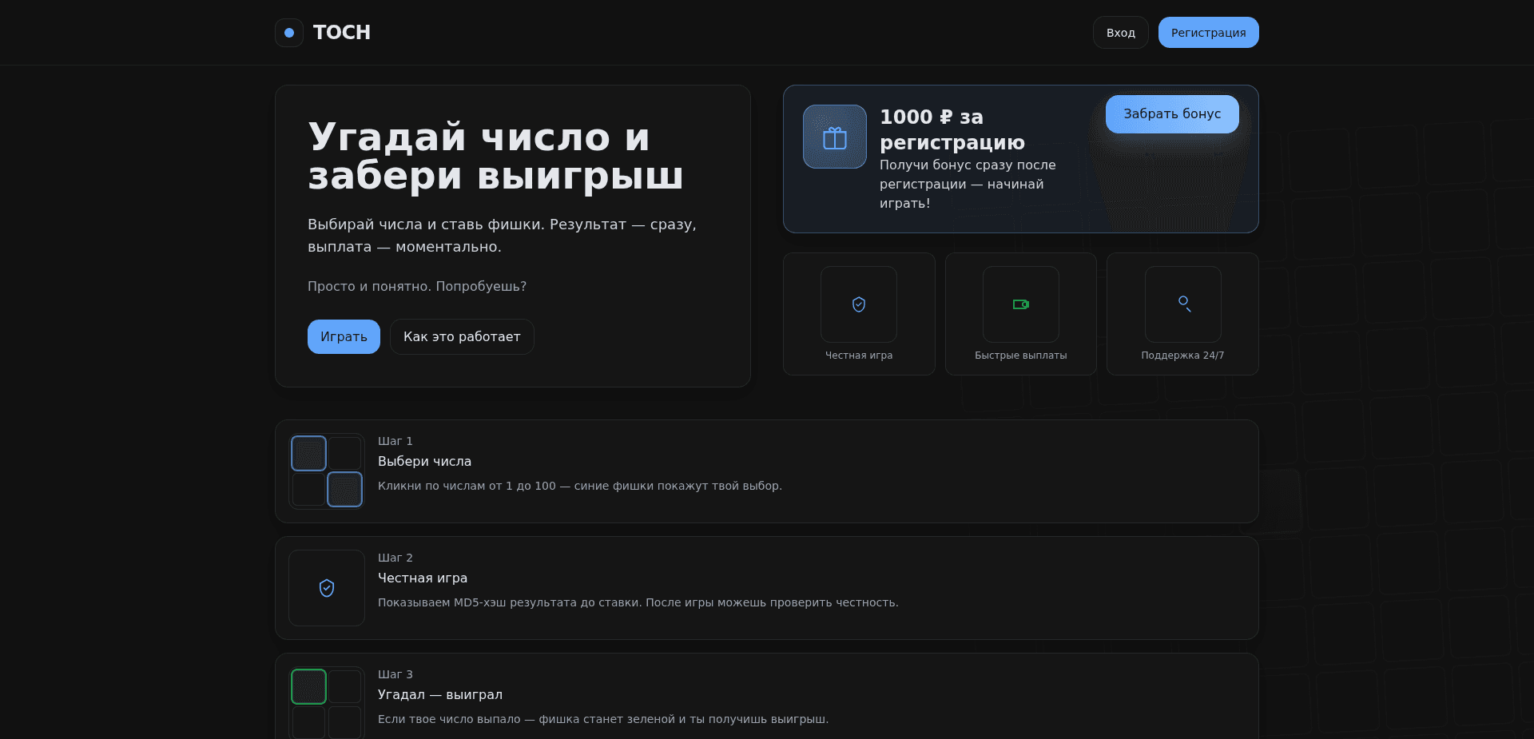
Task: Click the magnifier icon above Поддержка 24/7
Action: click(1182, 304)
